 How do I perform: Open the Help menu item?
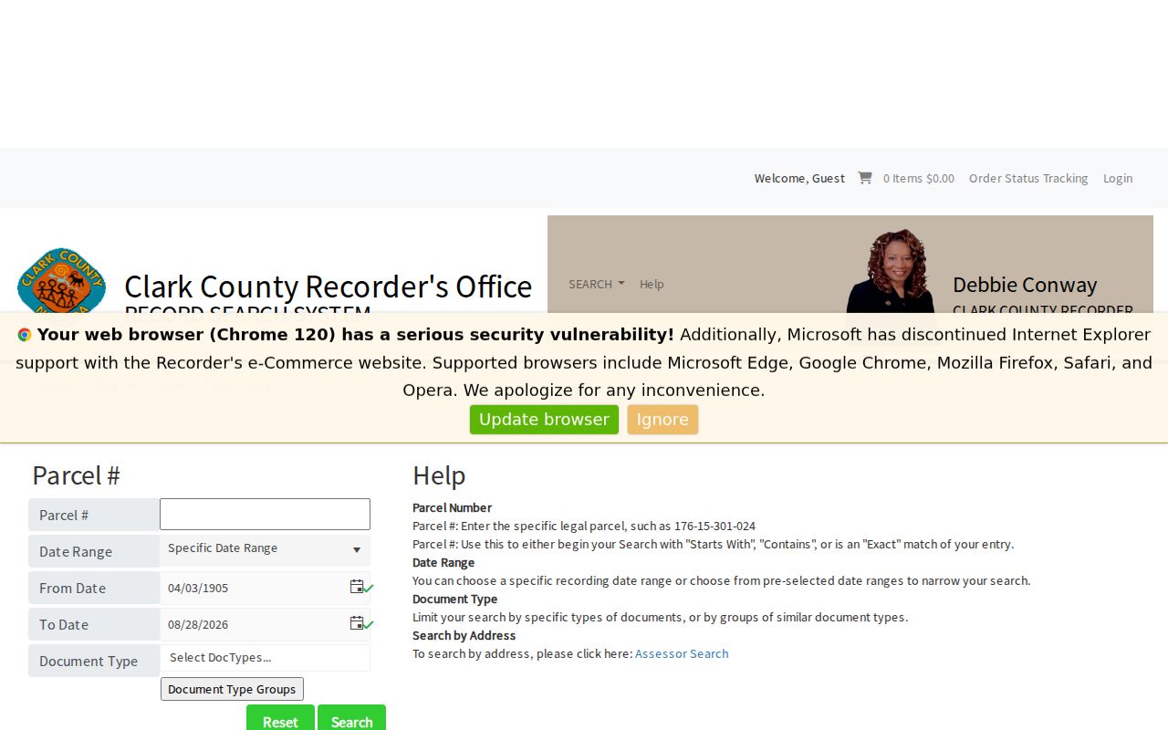click(652, 284)
